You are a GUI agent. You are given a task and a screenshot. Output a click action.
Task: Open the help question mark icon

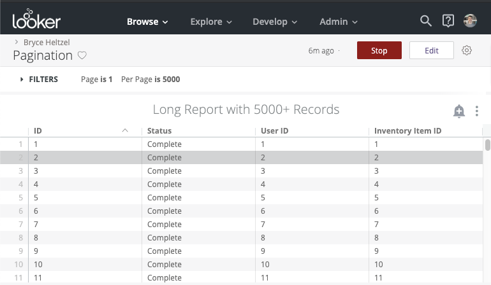(x=448, y=21)
